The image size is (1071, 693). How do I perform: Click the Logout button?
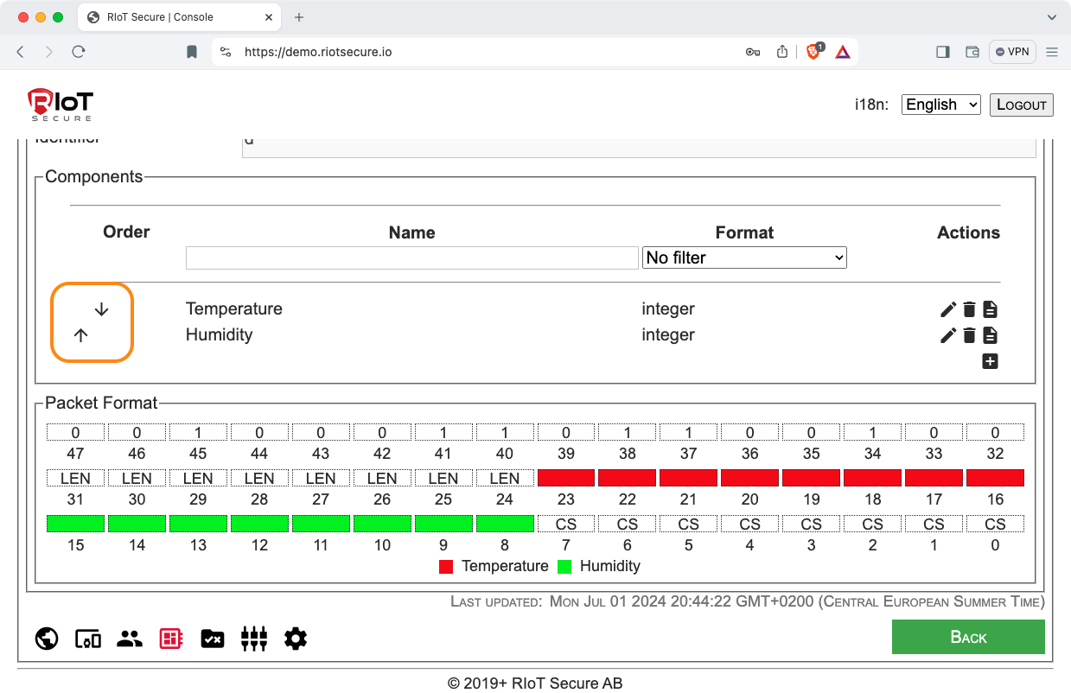1021,105
